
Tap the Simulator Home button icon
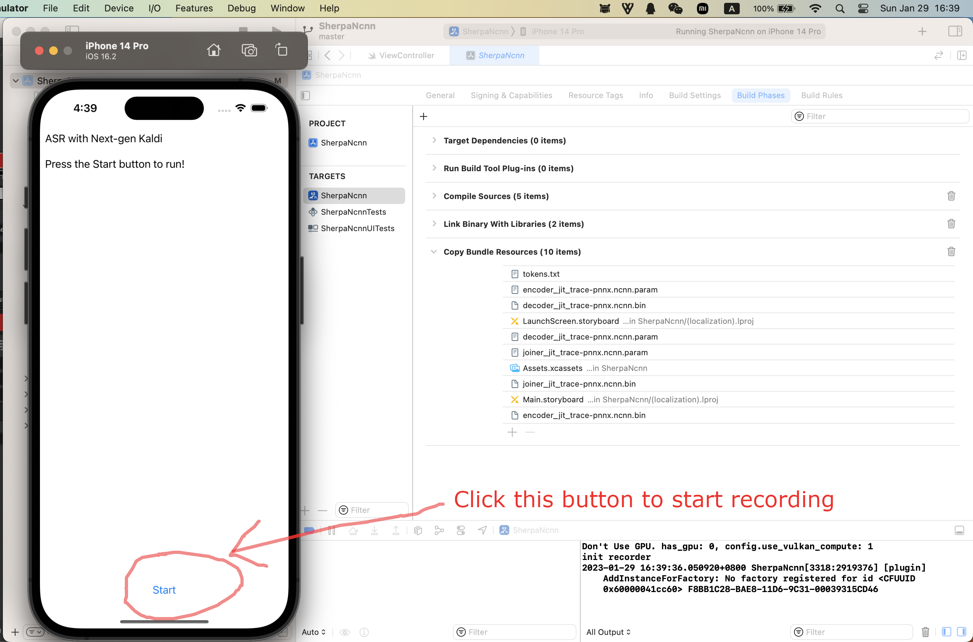(x=214, y=50)
